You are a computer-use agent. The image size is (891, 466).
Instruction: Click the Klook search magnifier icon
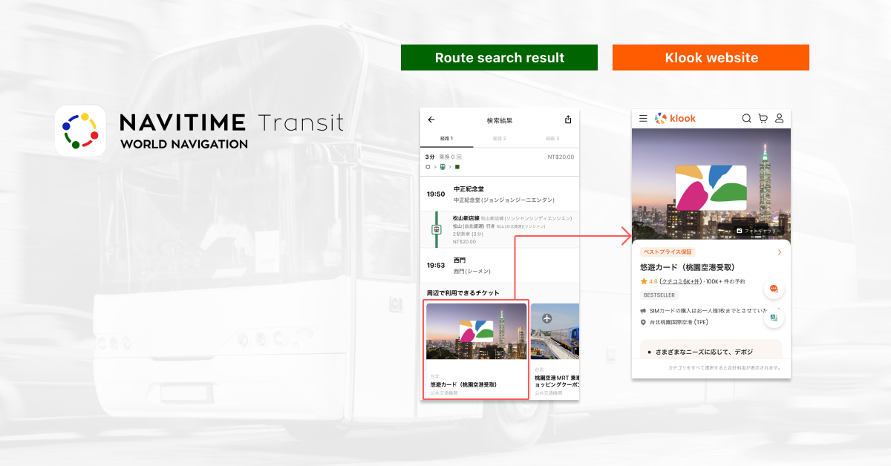(747, 118)
